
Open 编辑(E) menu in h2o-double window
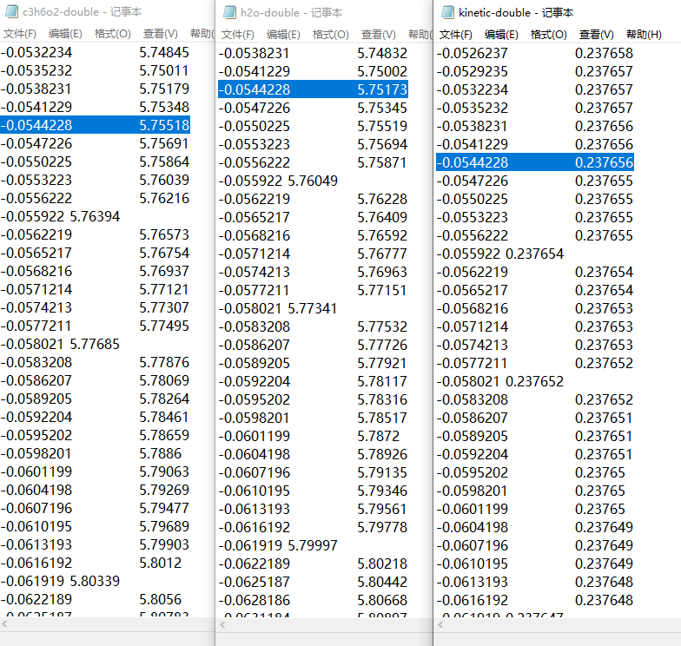[283, 34]
